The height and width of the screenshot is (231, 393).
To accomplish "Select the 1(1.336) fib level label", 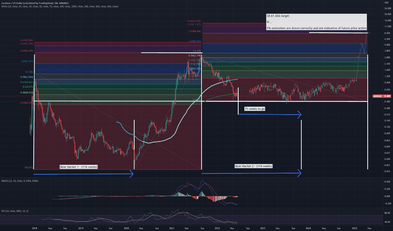I will [29, 72].
